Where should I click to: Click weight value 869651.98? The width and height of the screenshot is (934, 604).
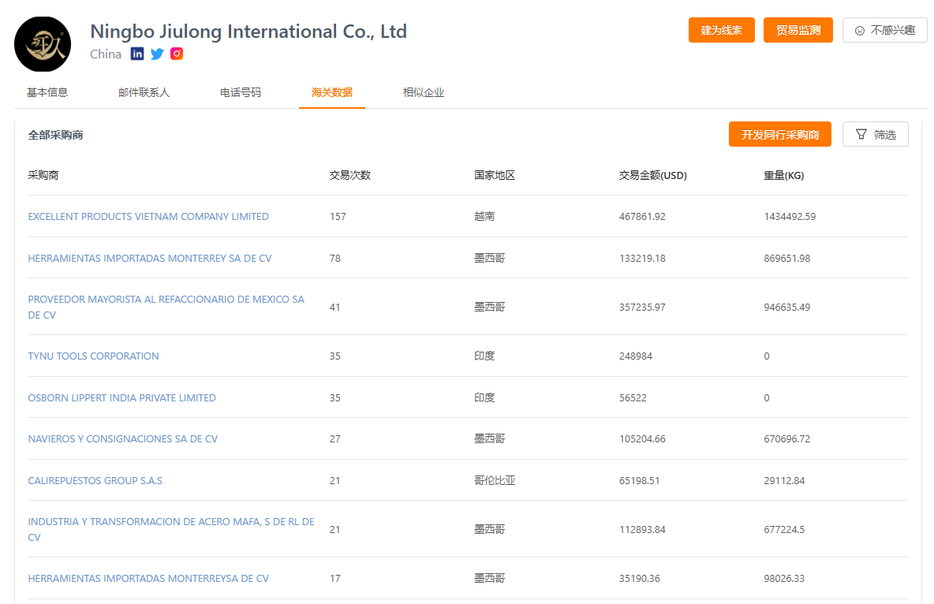click(786, 258)
